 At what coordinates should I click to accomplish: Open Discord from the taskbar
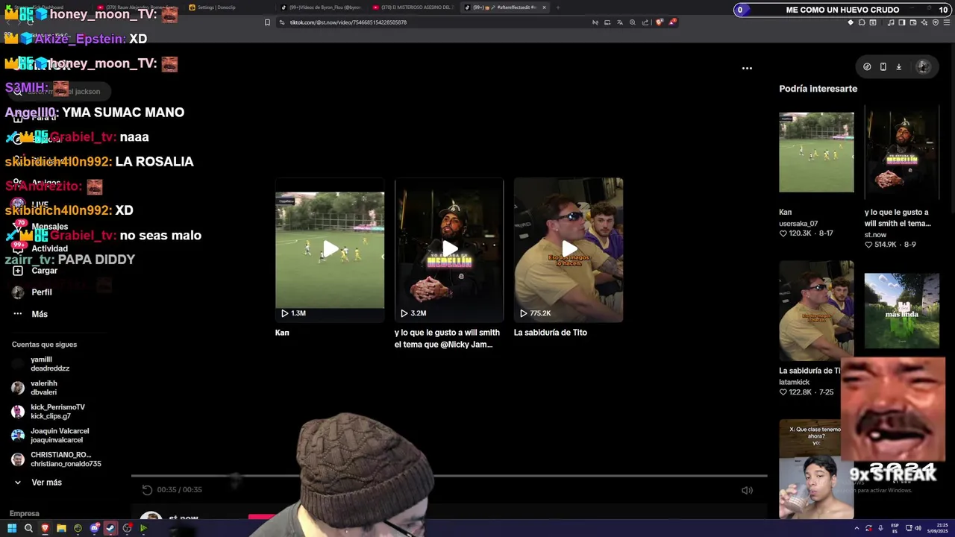pos(94,528)
